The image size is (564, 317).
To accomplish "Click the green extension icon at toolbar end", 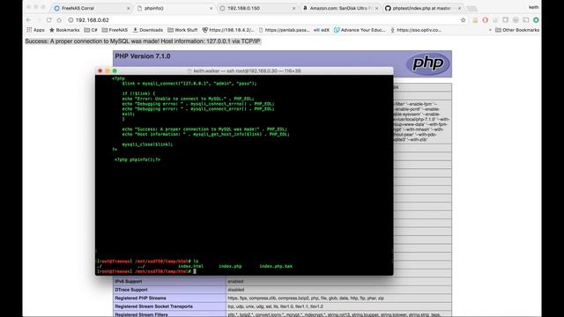I will click(536, 20).
